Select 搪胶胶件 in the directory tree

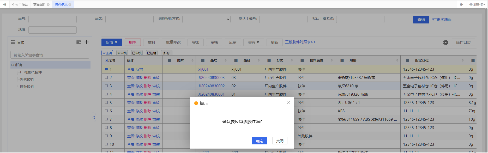(27, 87)
